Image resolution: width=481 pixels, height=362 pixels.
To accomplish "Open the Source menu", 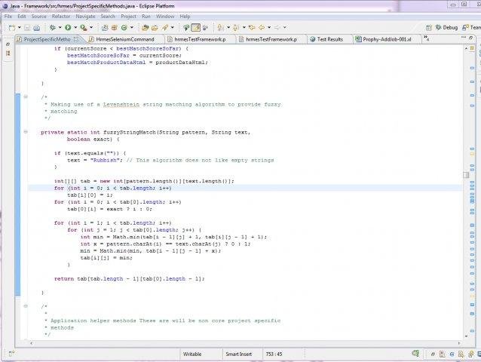I will coord(39,17).
